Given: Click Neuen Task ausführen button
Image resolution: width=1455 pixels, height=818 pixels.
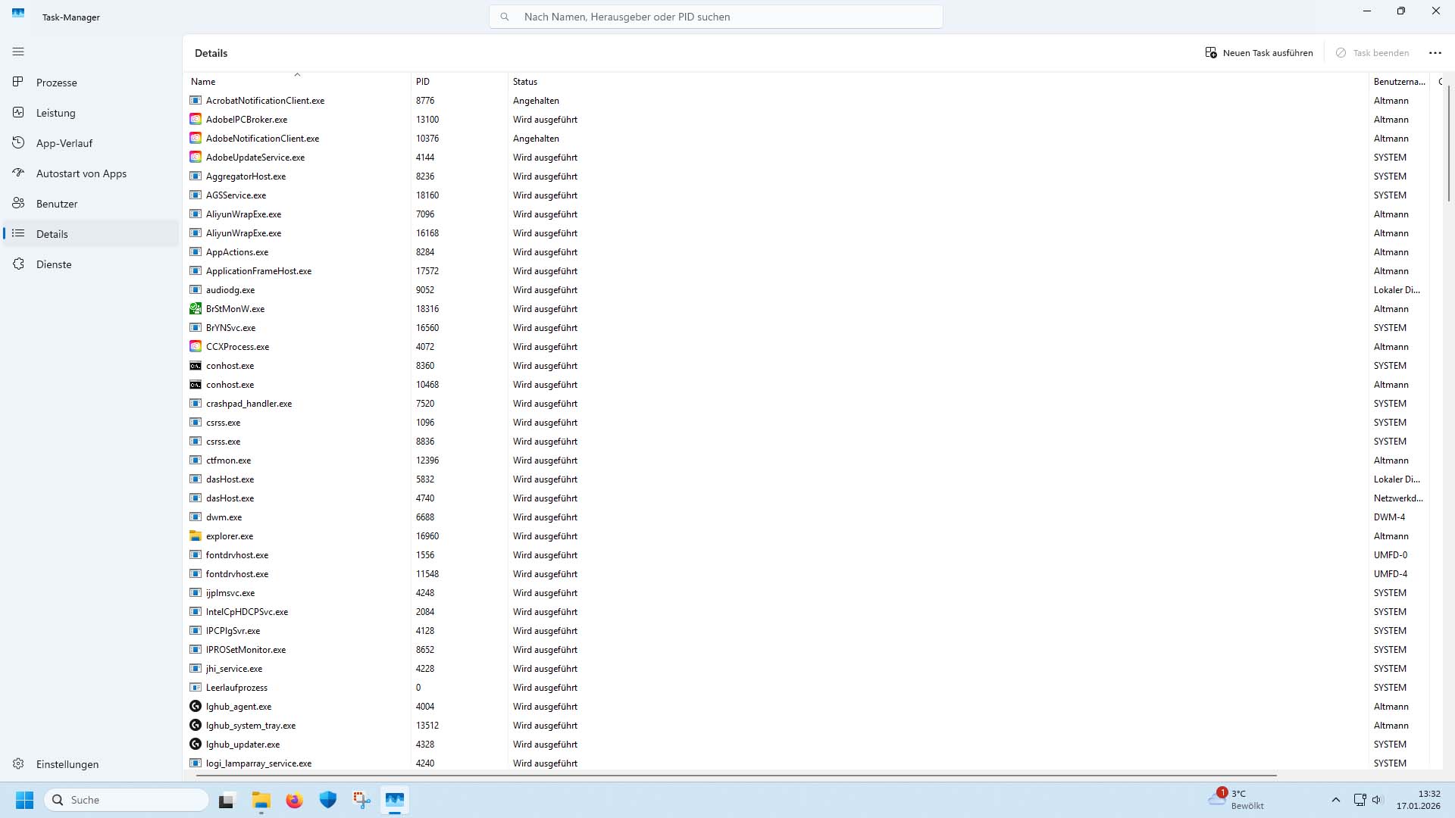Looking at the screenshot, I should (1259, 53).
